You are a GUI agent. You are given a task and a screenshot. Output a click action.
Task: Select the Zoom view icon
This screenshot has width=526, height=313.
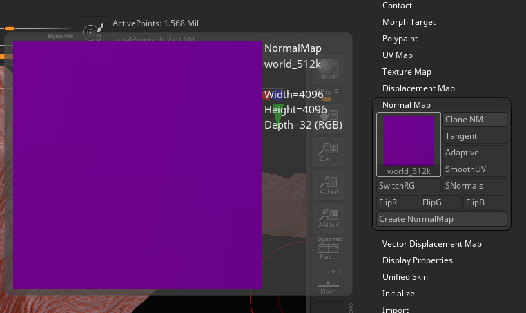tap(328, 152)
